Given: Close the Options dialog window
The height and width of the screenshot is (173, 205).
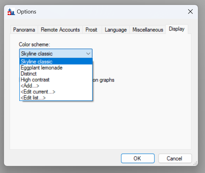Looking at the screenshot, I should (x=190, y=12).
